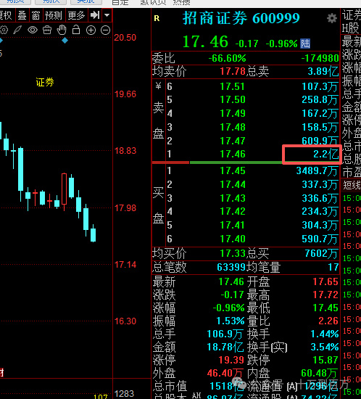Select the drawing pen tool
Screen dimensions: 361x399
(x=17, y=30)
